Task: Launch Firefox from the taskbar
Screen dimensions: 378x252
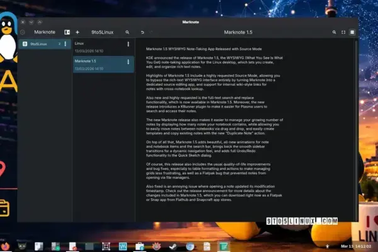Action: pos(5,246)
